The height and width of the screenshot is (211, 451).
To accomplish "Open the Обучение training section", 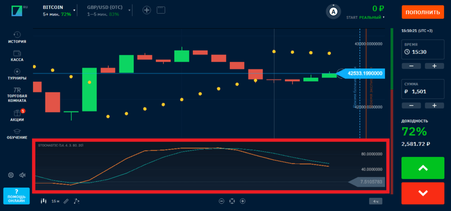I will tap(17, 134).
